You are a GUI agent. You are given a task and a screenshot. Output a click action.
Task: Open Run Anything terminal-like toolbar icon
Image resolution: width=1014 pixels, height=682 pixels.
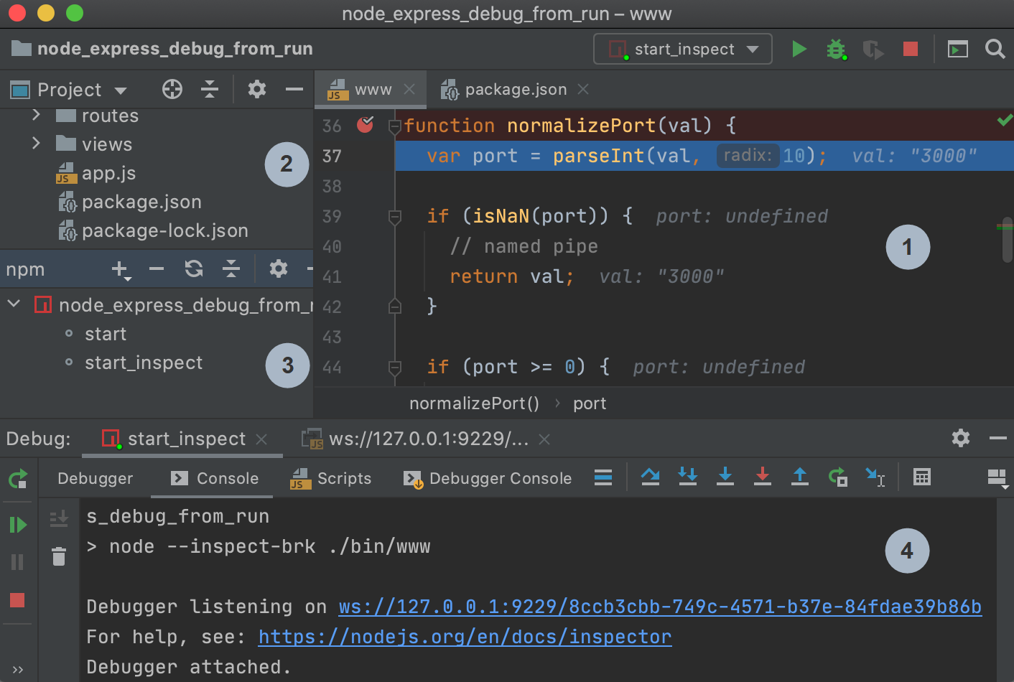pos(958,49)
